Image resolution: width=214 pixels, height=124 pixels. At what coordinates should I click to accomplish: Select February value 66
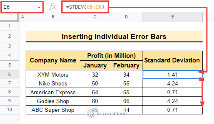click(126, 101)
